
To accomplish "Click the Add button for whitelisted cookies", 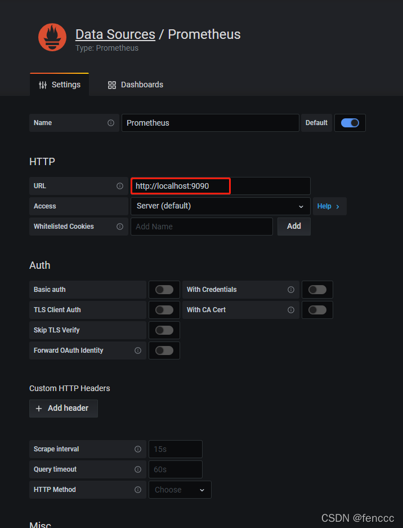I will (x=294, y=227).
